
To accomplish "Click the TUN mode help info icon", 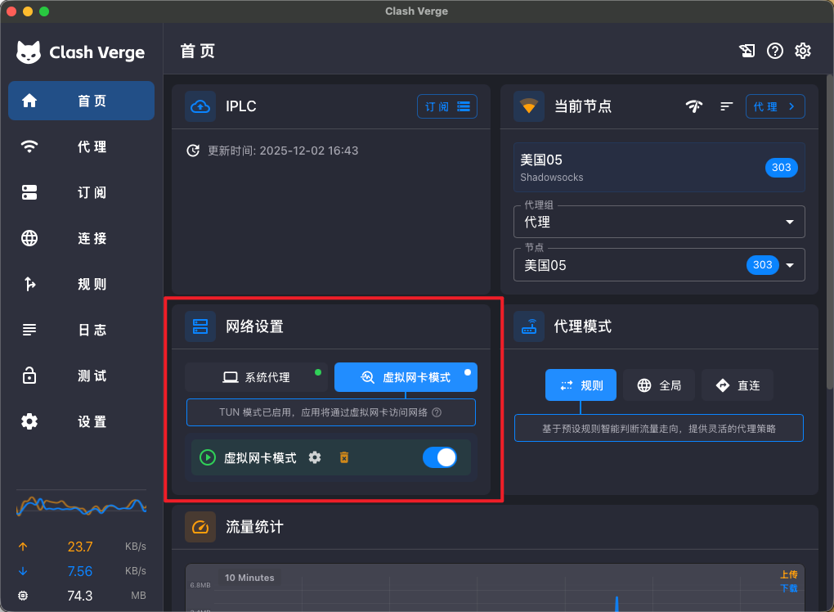I will [437, 412].
